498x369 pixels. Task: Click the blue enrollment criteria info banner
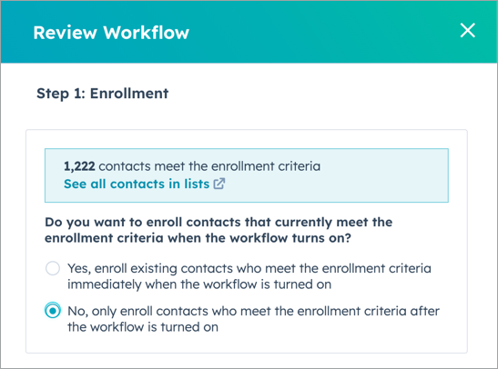247,175
